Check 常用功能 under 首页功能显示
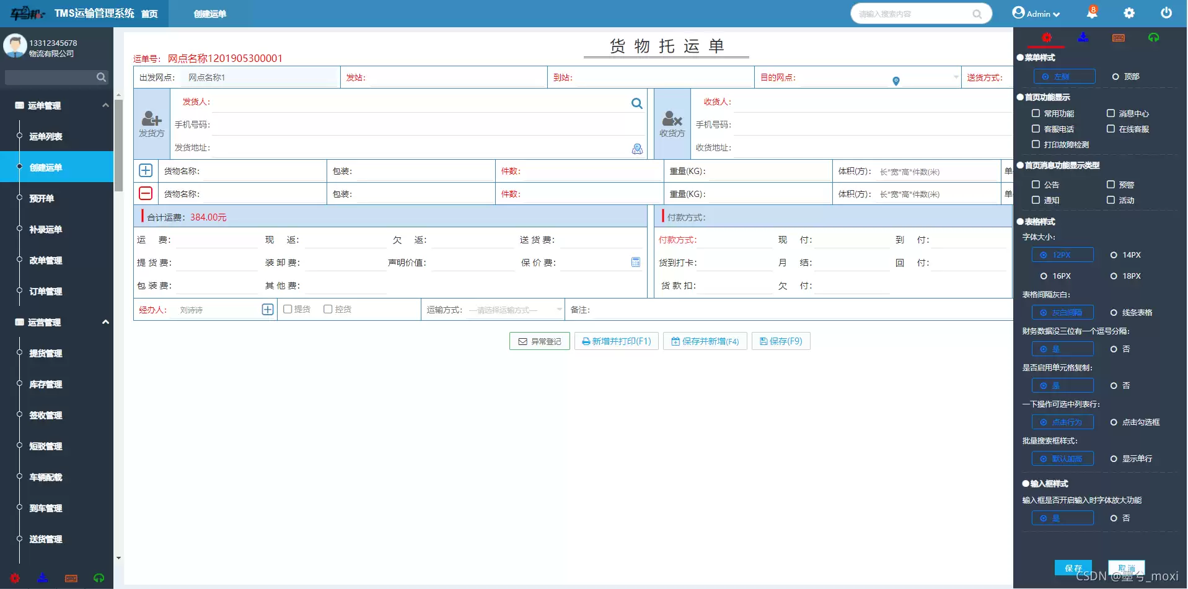This screenshot has height=589, width=1188. click(1036, 113)
